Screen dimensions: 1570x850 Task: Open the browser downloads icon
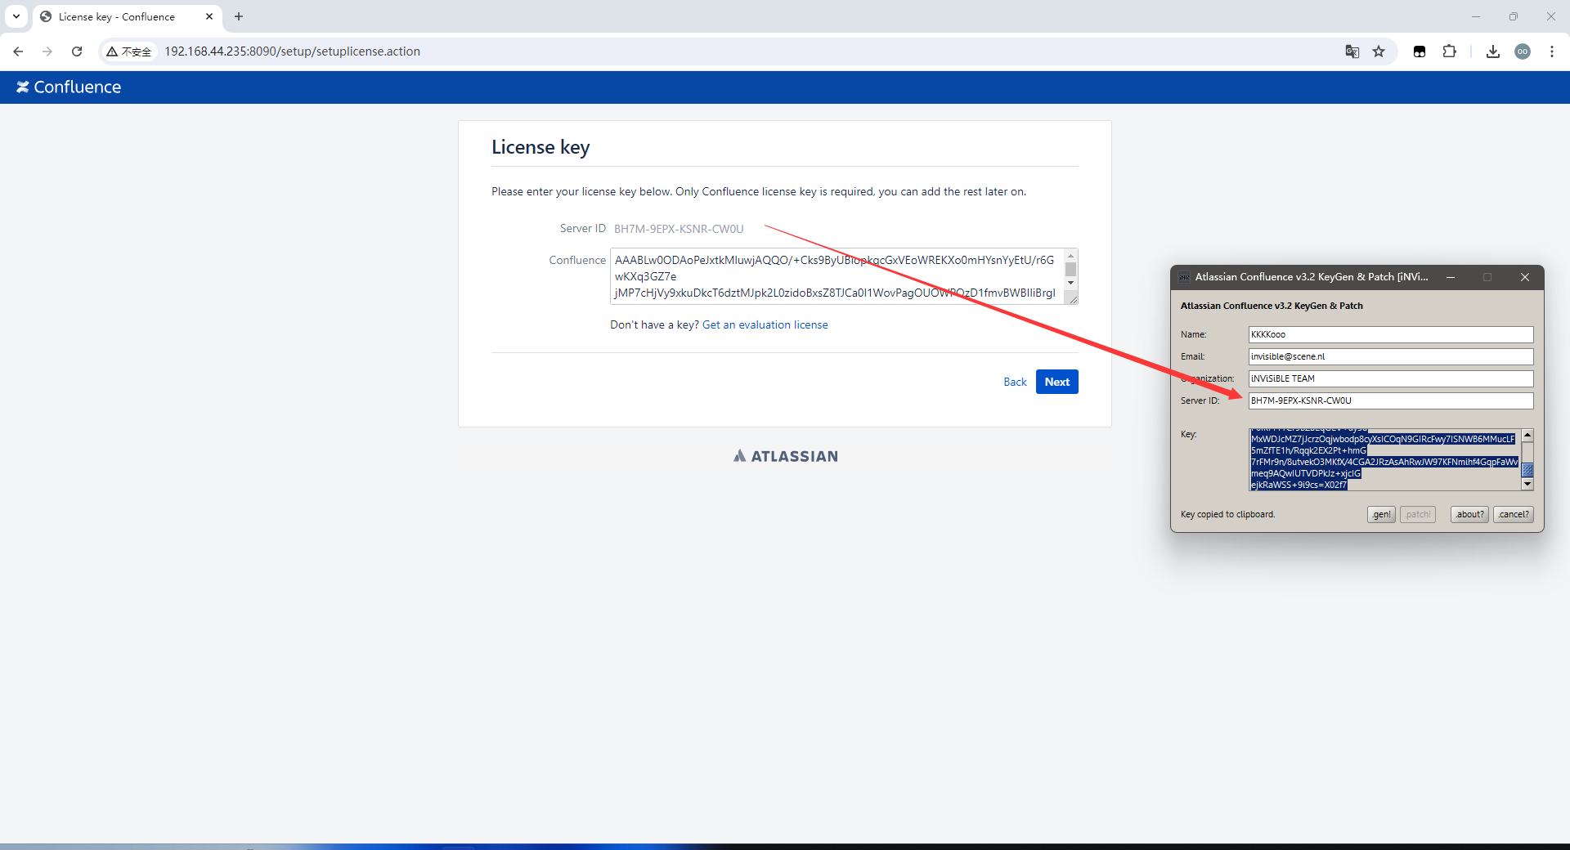[1493, 51]
